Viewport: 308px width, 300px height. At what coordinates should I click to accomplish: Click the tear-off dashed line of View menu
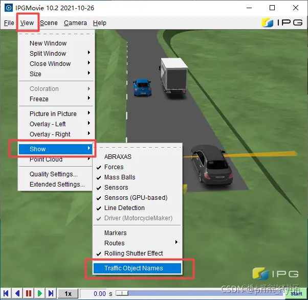(x=56, y=34)
